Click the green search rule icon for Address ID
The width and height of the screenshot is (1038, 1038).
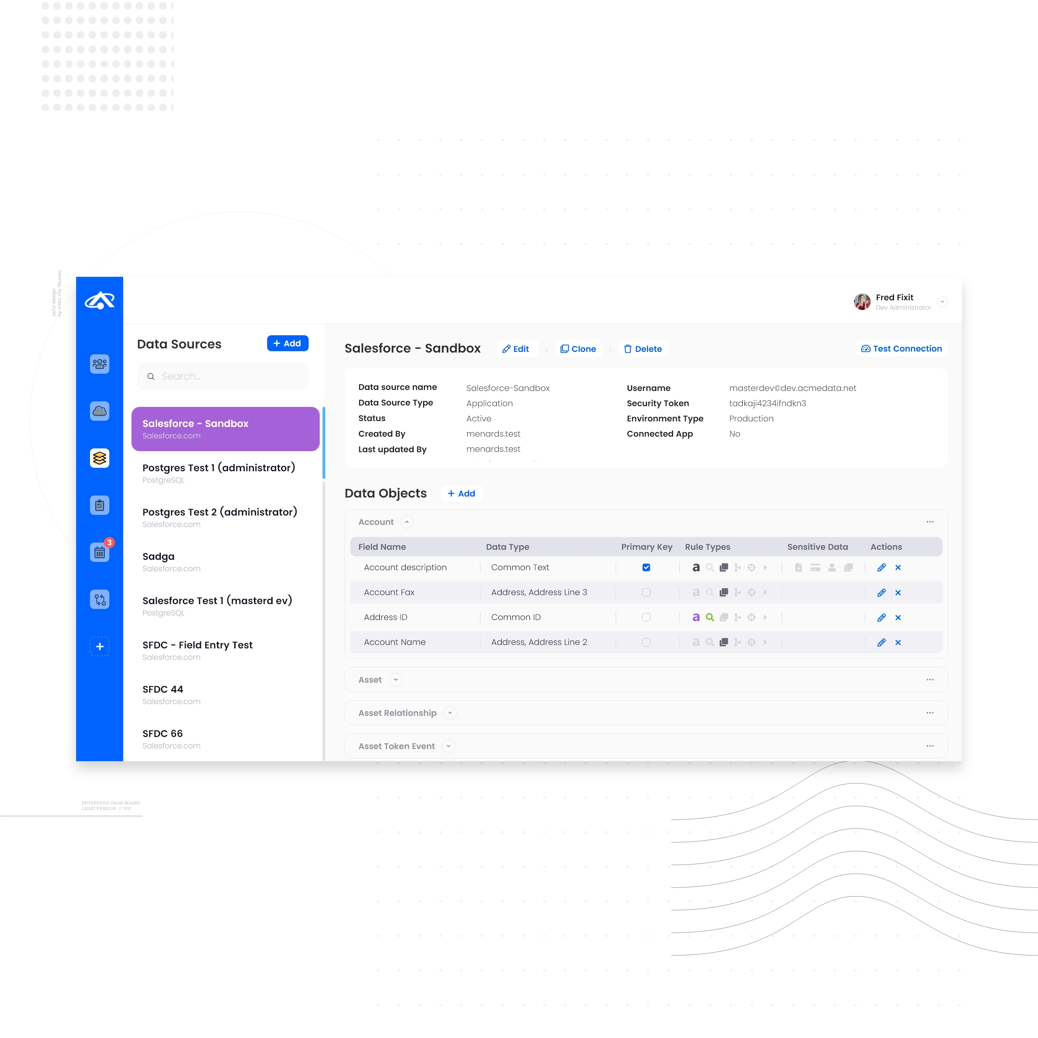710,617
